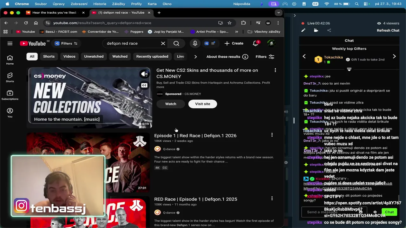Click the Chrome address bar URL
Screen dimensions: 406x228
[x=102, y=23]
